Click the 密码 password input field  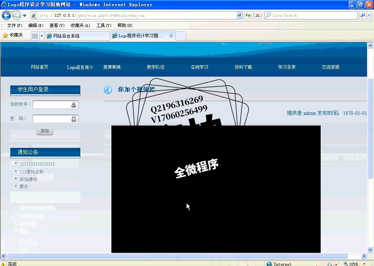click(x=56, y=119)
